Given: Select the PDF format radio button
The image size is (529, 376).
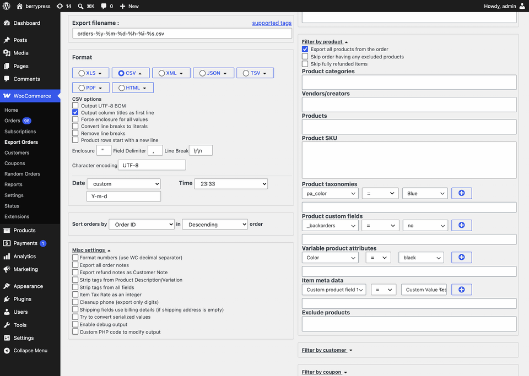Looking at the screenshot, I should click(x=82, y=88).
